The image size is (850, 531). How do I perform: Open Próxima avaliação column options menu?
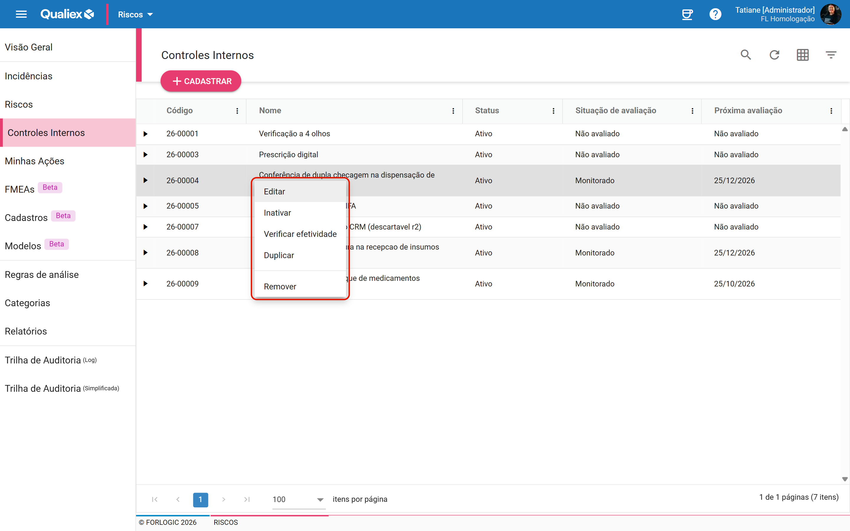831,111
